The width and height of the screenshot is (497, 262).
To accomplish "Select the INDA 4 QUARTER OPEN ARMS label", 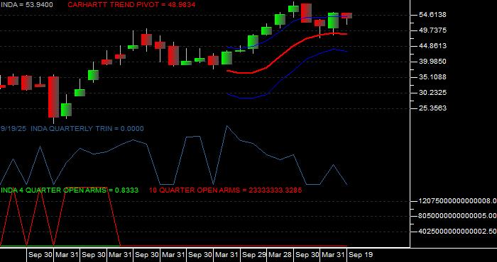I will click(x=70, y=190).
